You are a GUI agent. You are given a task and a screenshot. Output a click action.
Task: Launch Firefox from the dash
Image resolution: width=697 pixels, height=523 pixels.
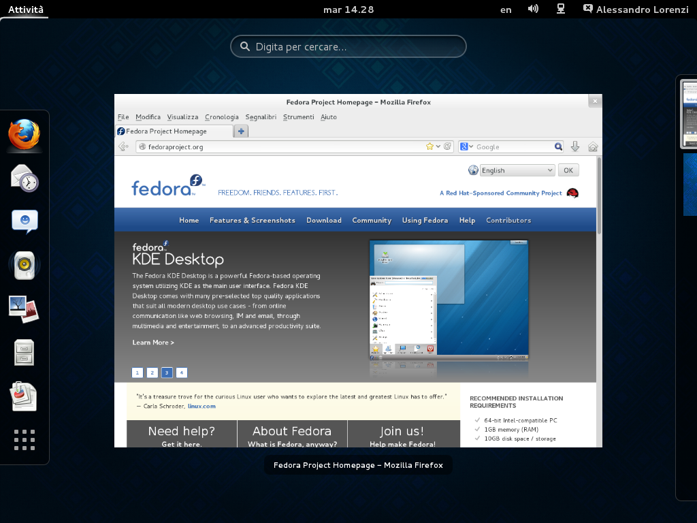pos(24,134)
